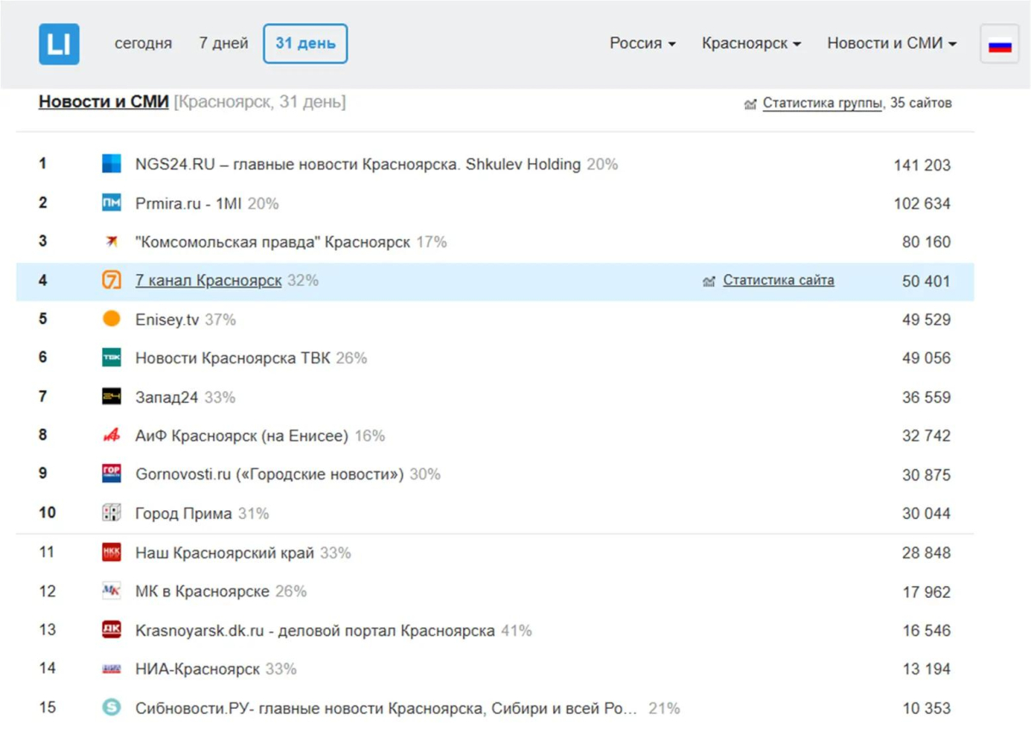The image size is (1031, 732).
Task: Click the Город Прима favicon
Action: (112, 513)
